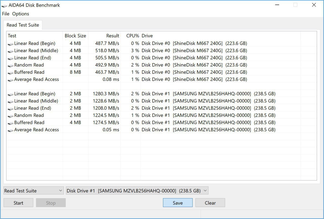The width and height of the screenshot is (324, 219).
Task: Select the 487.7 MB/s result value
Action: click(x=107, y=43)
